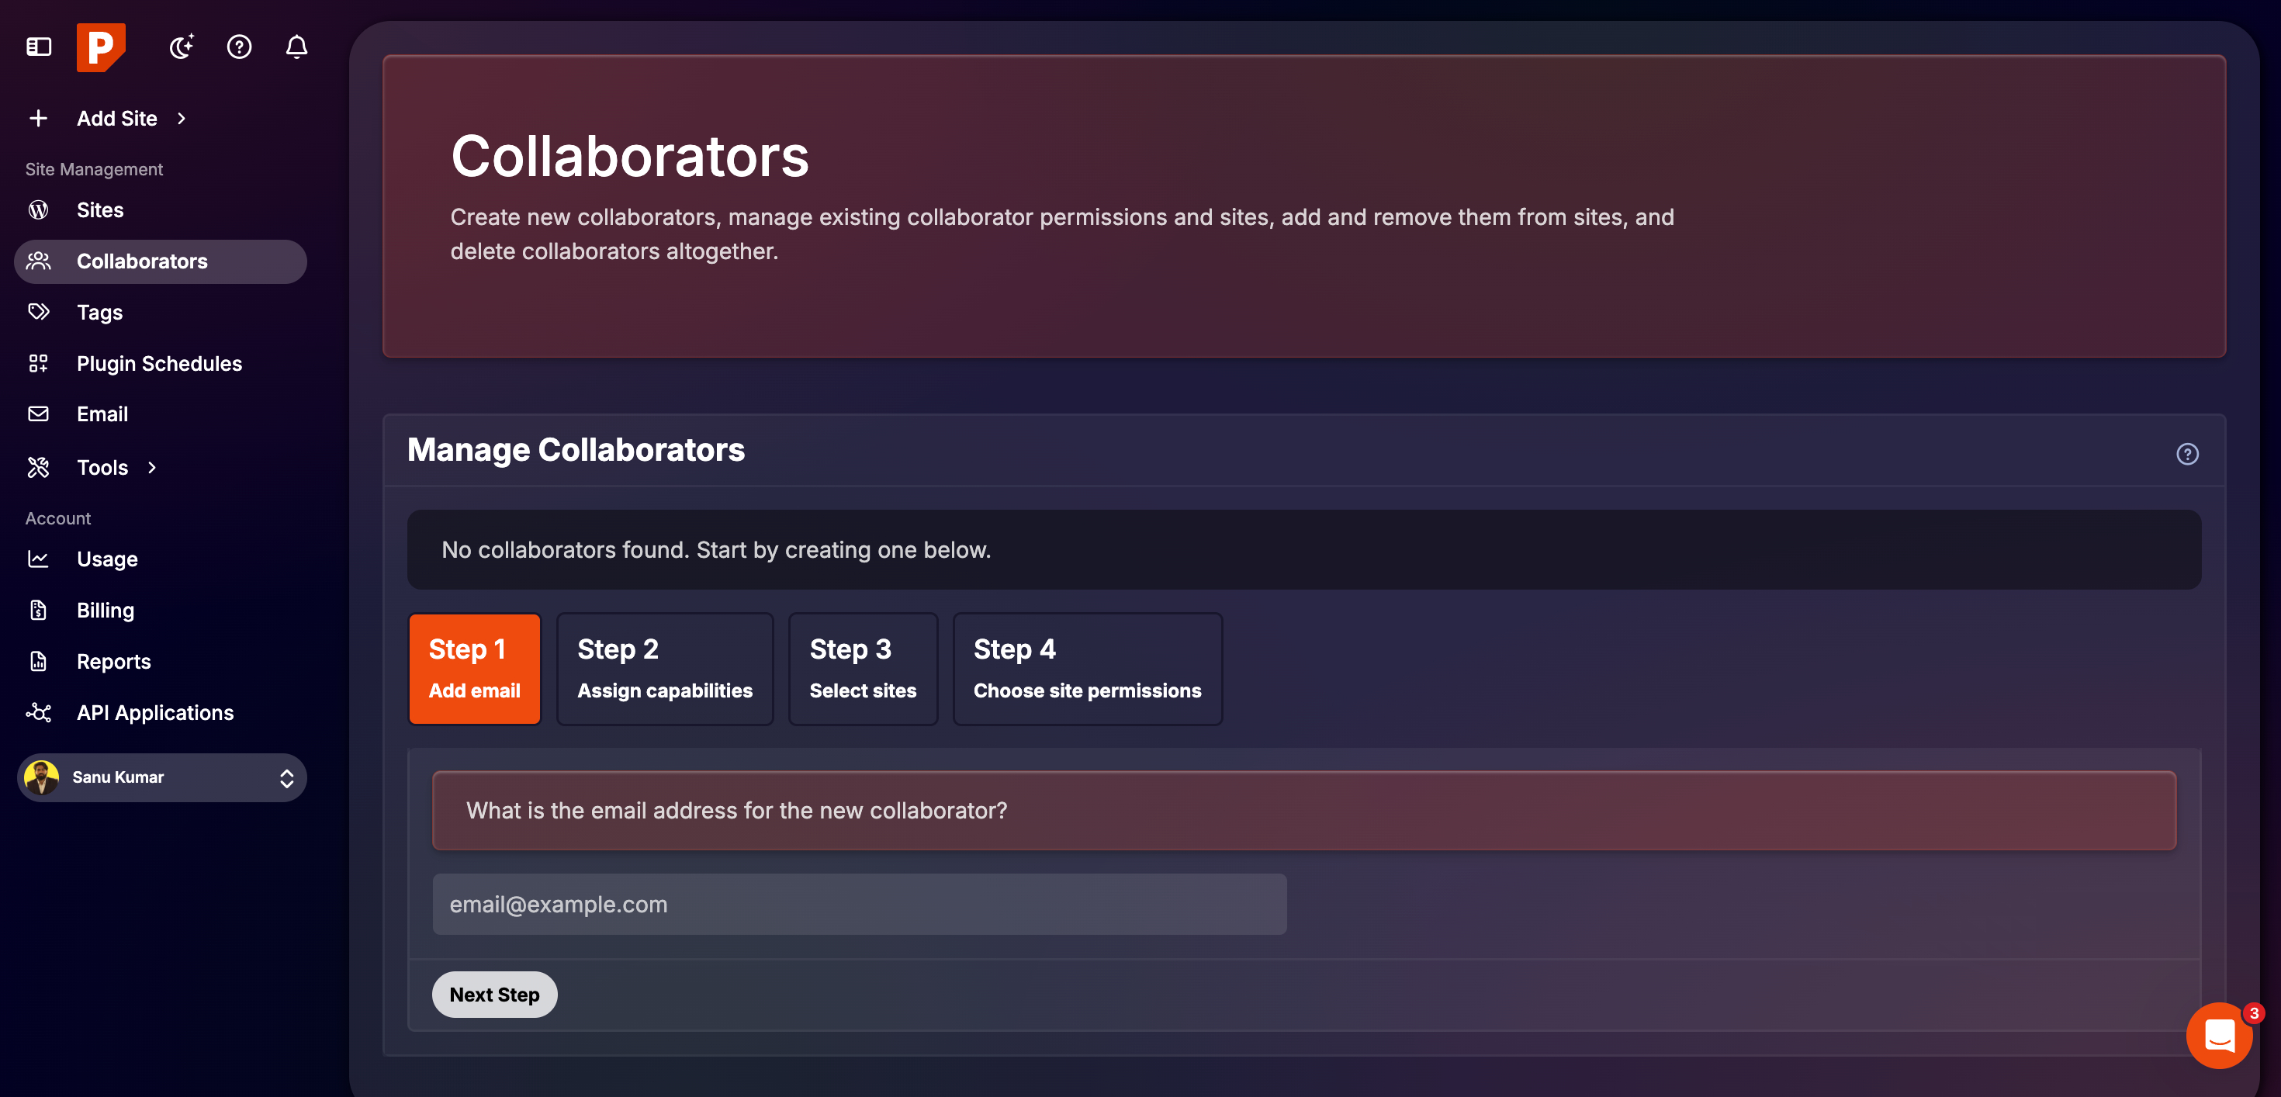
Task: Click the Next Step button
Action: (x=494, y=995)
